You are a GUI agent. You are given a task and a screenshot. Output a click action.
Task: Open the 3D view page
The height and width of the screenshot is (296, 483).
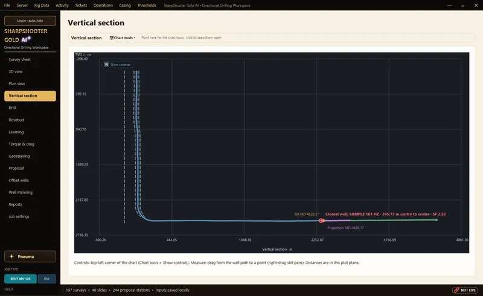[30, 71]
